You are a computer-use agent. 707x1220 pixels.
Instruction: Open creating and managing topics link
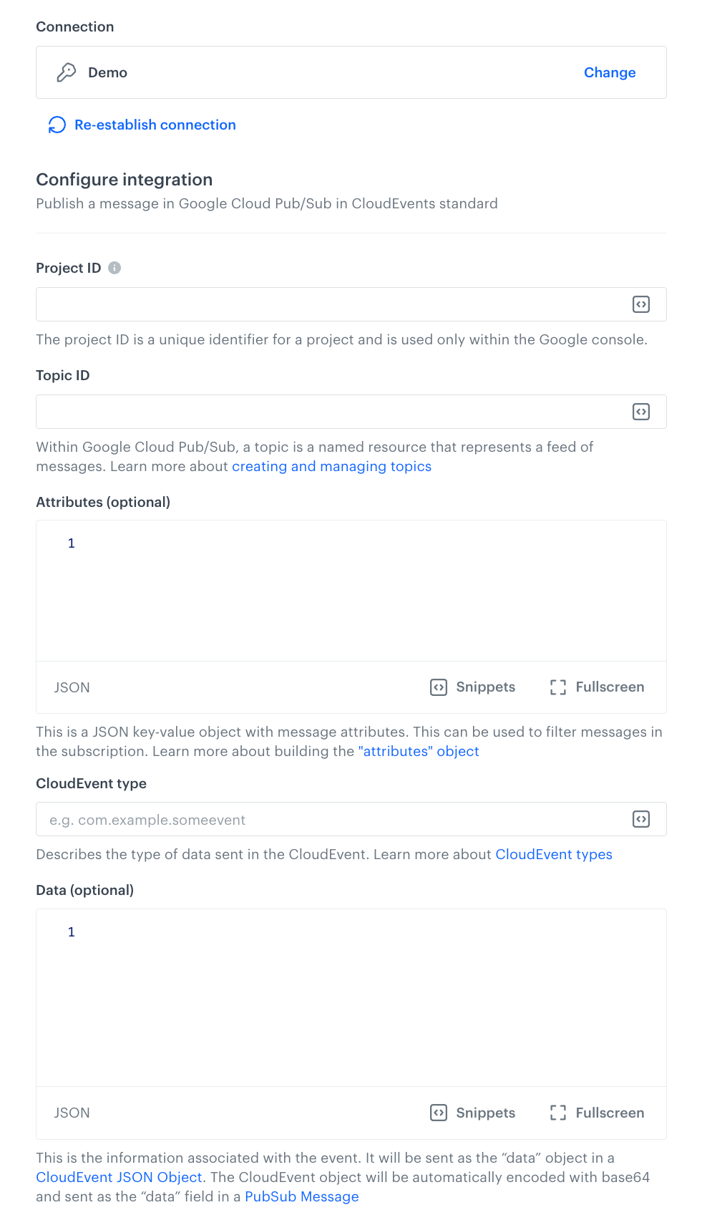[x=331, y=466]
